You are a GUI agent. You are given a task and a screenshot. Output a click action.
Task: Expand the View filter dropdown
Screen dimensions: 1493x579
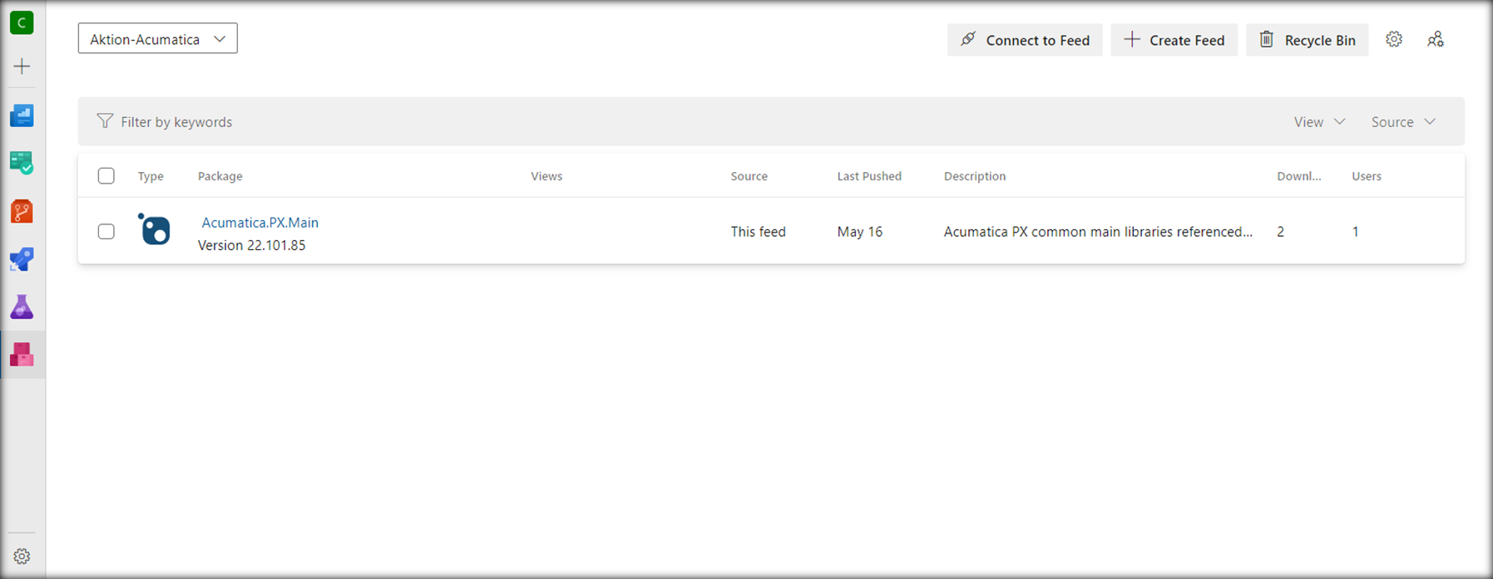(1319, 121)
